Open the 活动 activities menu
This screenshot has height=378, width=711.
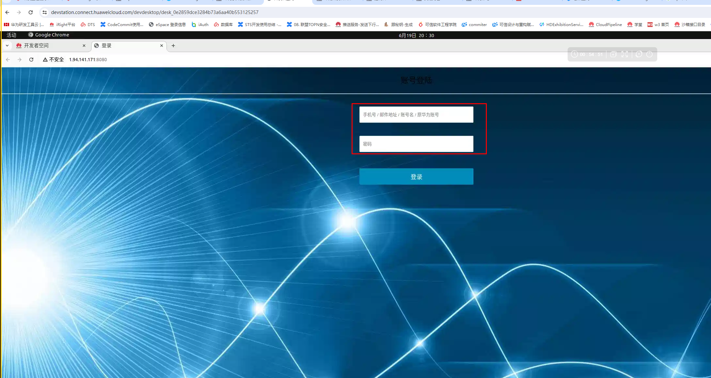11,35
